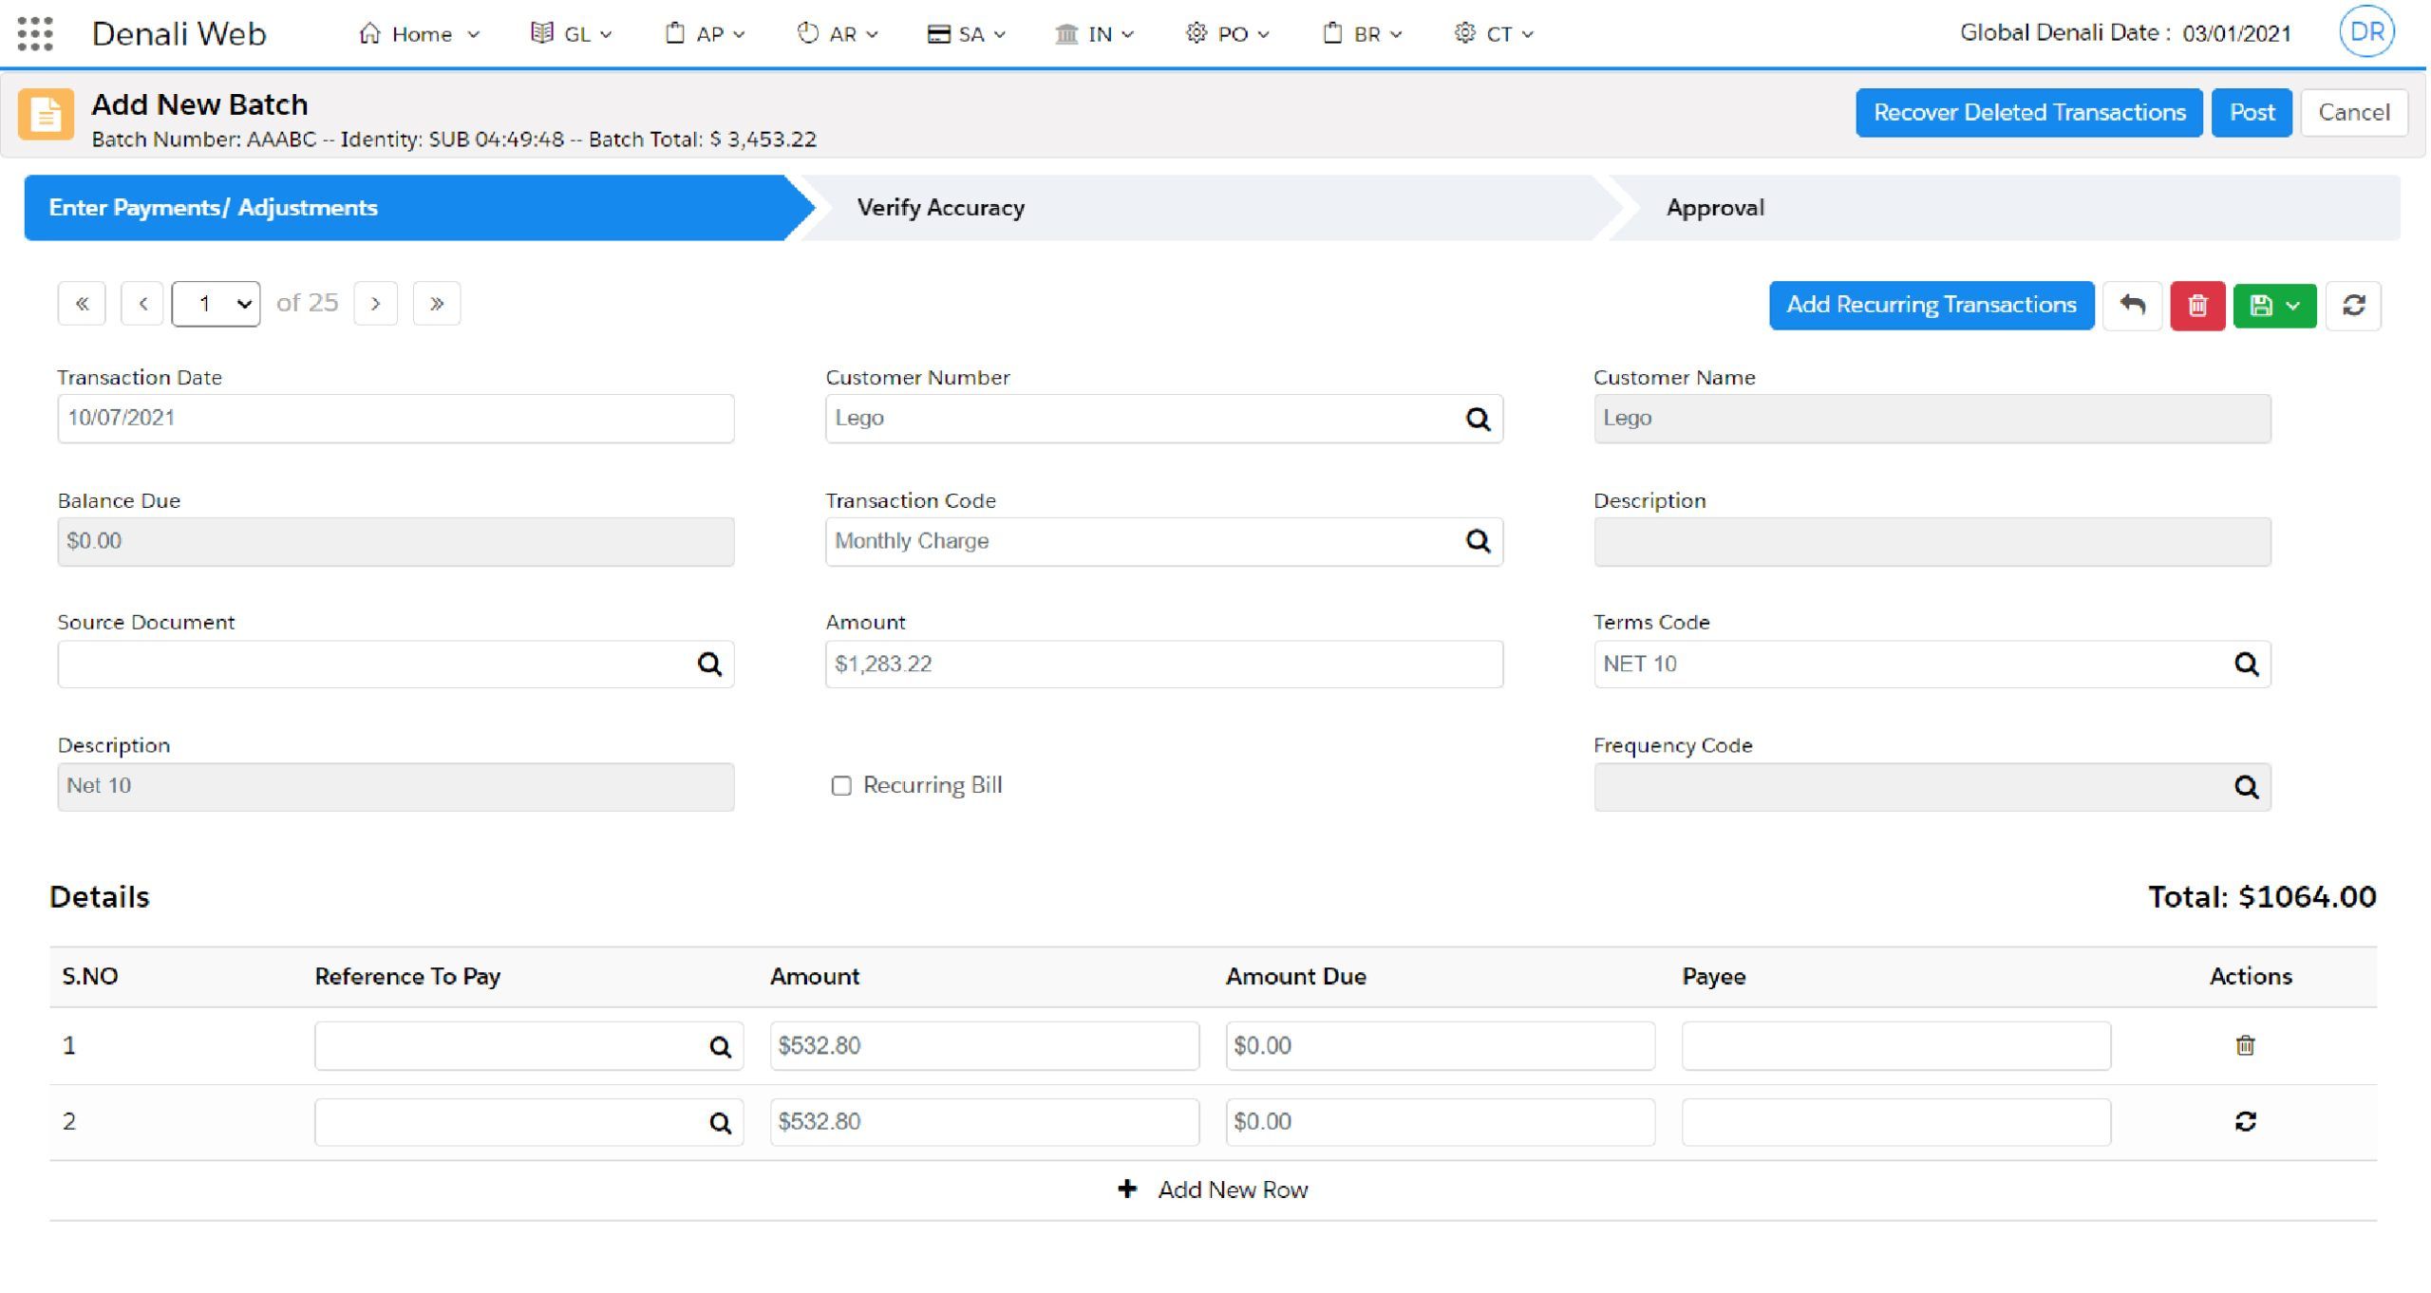Click the refresh icon beside the save button
This screenshot has width=2431, height=1293.
coord(2352,306)
